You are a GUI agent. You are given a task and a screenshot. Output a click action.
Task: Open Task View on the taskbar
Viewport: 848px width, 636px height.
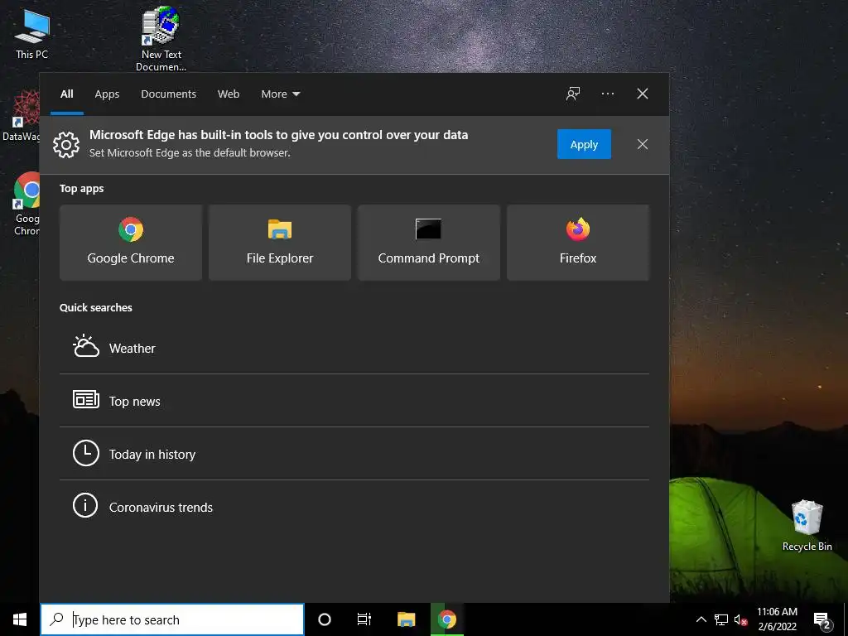click(364, 619)
